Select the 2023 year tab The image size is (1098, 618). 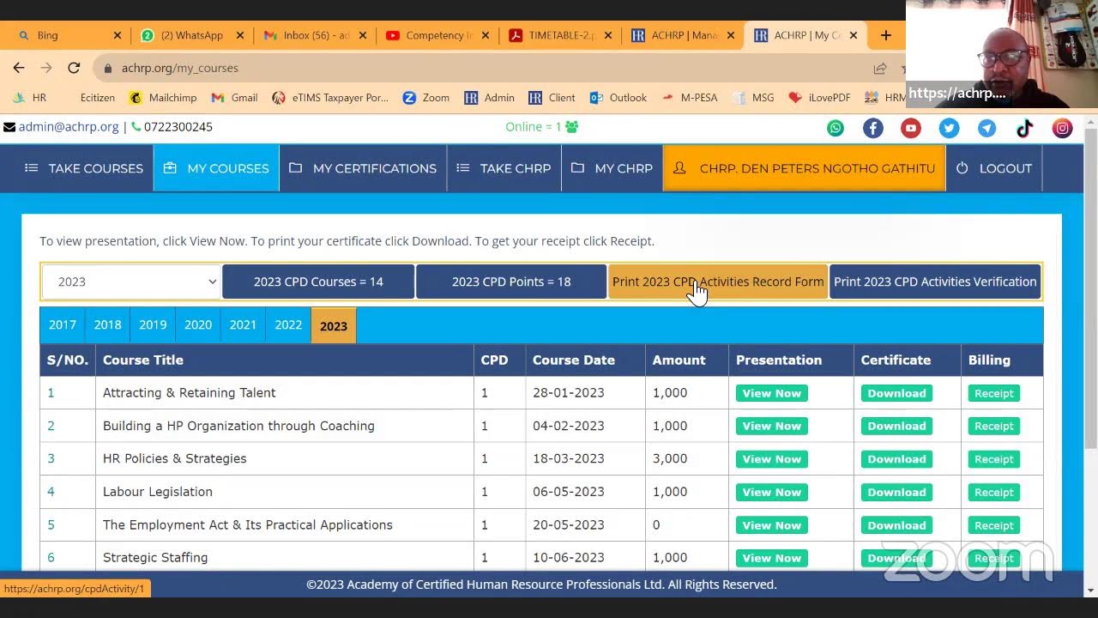[334, 325]
